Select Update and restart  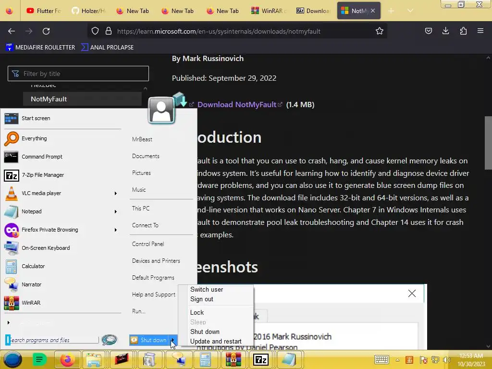click(x=216, y=342)
